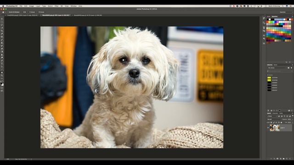Switch to the third document tab
The height and width of the screenshot is (165, 294).
(88, 15)
